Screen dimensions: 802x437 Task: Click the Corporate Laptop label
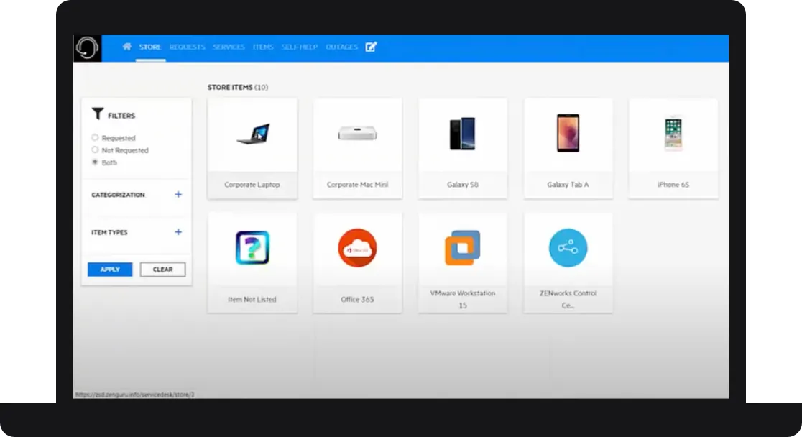click(x=252, y=185)
